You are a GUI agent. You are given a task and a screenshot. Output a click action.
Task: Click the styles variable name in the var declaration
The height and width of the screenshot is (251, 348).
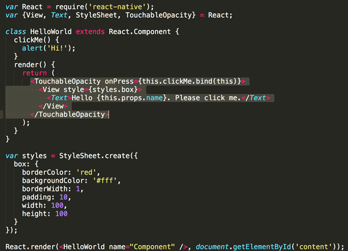pyautogui.click(x=35, y=156)
